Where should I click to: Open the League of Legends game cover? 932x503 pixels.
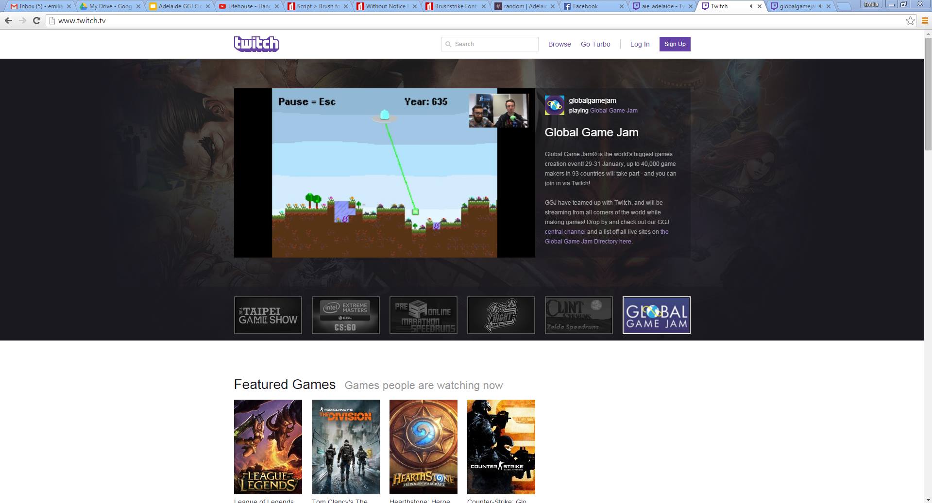[x=268, y=447]
